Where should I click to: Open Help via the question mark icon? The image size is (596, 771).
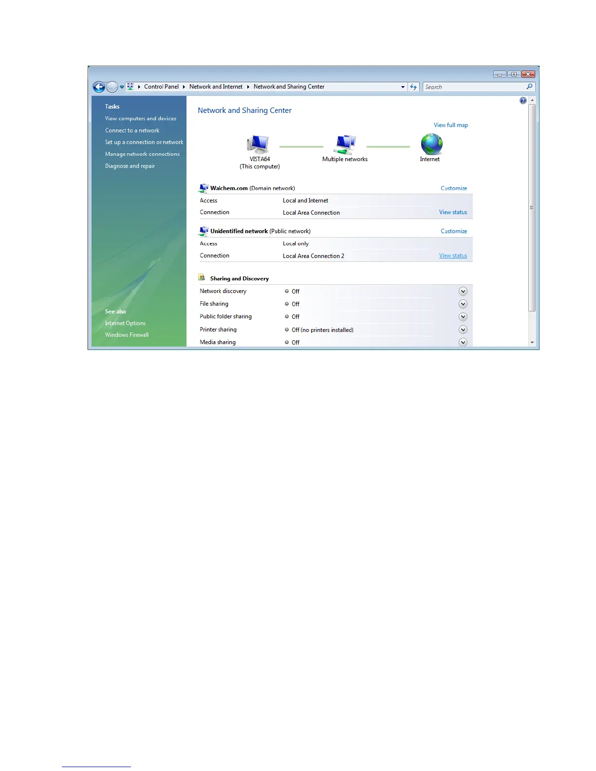point(523,100)
